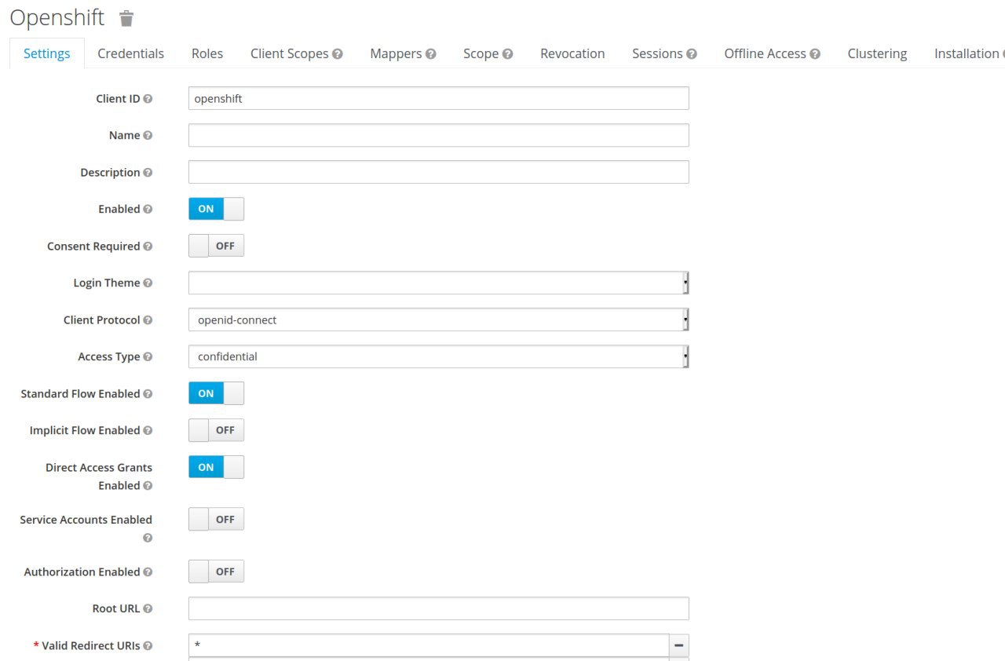Show help tooltip for Client ID
Screen dimensions: 1005x661
click(x=148, y=99)
